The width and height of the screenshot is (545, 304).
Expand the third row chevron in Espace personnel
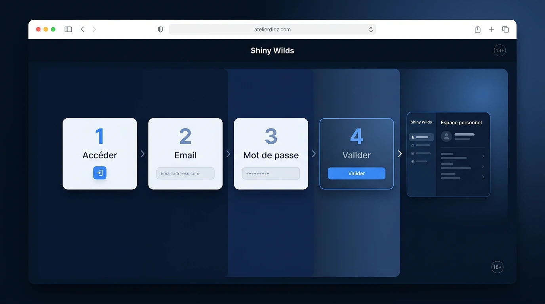click(x=483, y=177)
